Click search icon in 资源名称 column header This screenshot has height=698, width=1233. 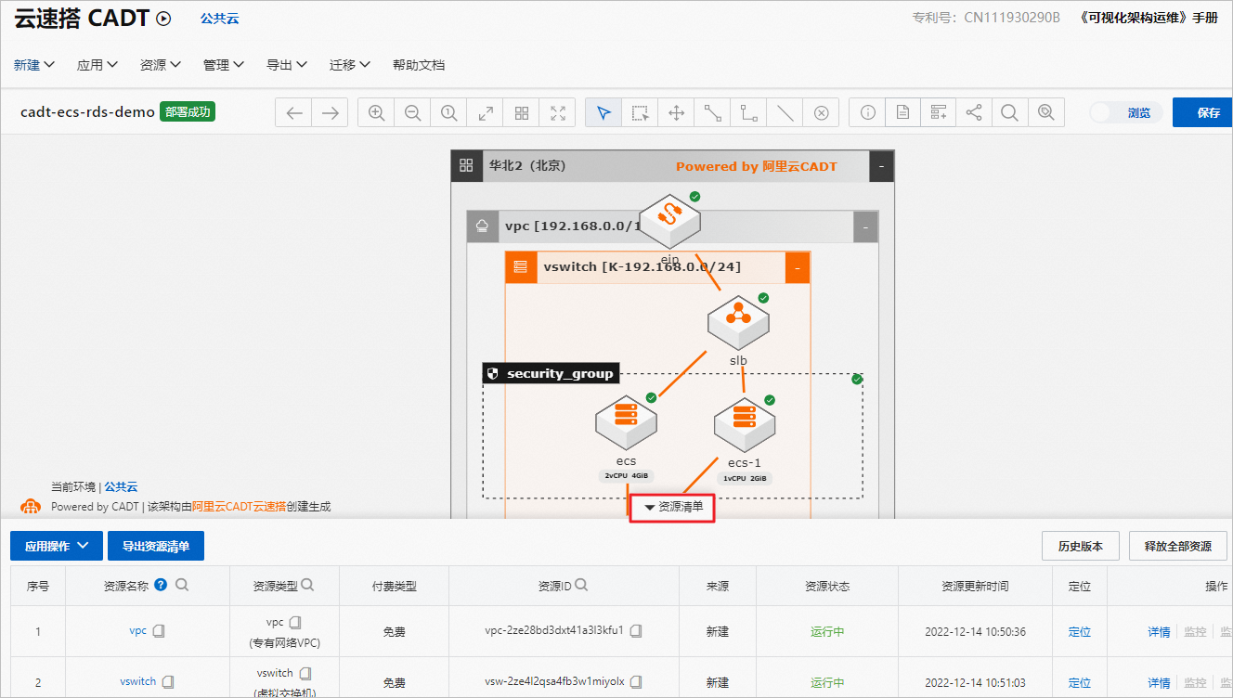182,585
